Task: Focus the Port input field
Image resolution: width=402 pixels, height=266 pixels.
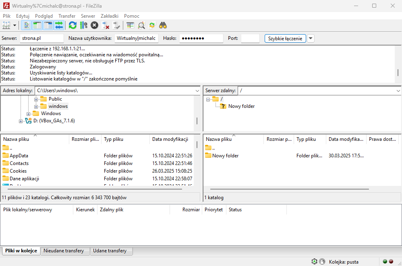Action: 250,38
